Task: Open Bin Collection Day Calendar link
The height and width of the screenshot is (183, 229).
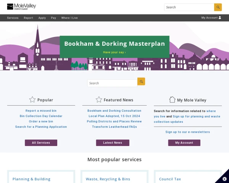Action: [41, 116]
